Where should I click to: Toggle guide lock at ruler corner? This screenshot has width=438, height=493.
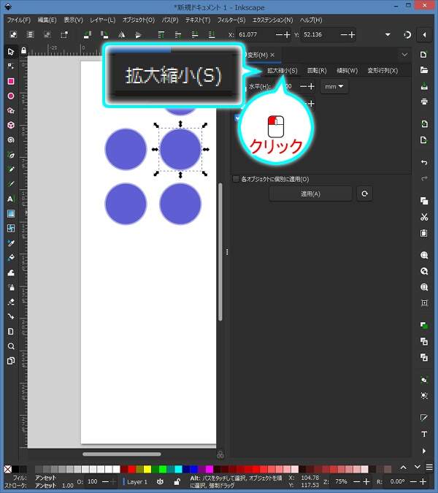pos(23,50)
